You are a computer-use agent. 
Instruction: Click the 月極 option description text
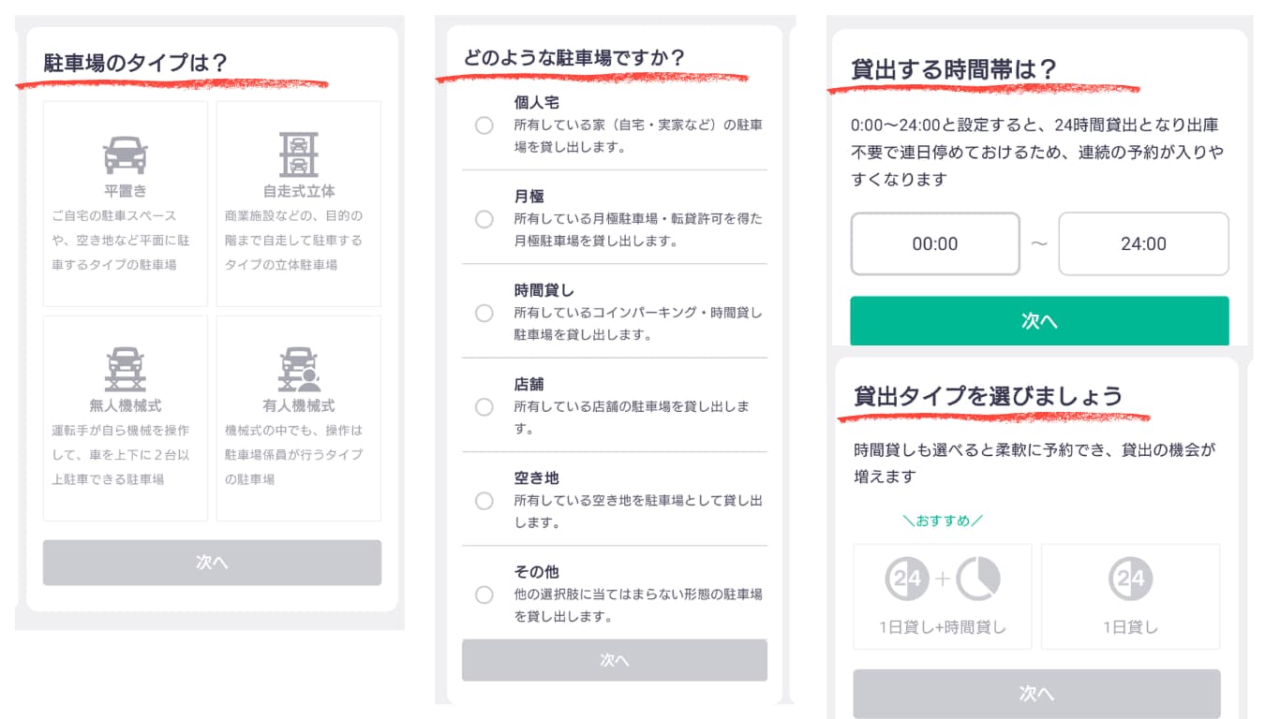point(638,229)
